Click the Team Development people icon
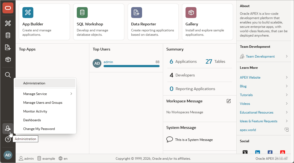The width and height of the screenshot is (294, 163). pos(242,57)
